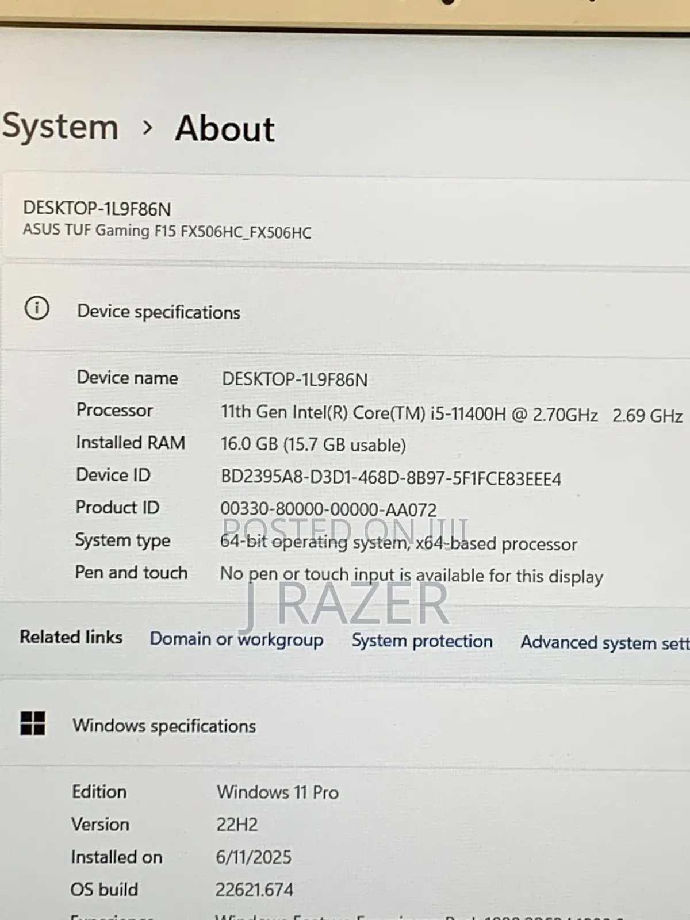Select the Edition value Windows 11 Pro
This screenshot has height=920, width=690.
tap(278, 792)
